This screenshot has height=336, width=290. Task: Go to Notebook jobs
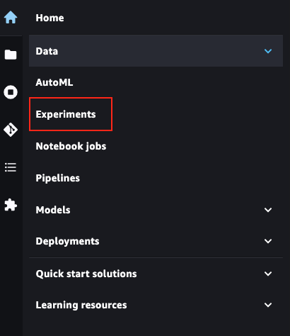click(x=71, y=146)
